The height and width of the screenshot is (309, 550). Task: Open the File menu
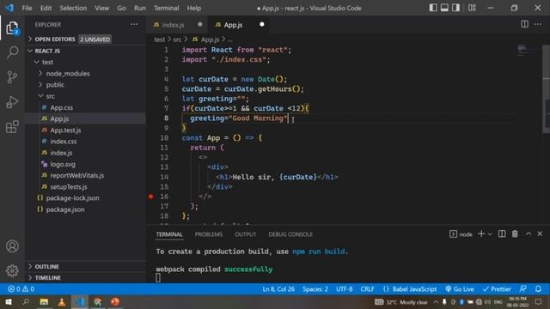click(27, 8)
